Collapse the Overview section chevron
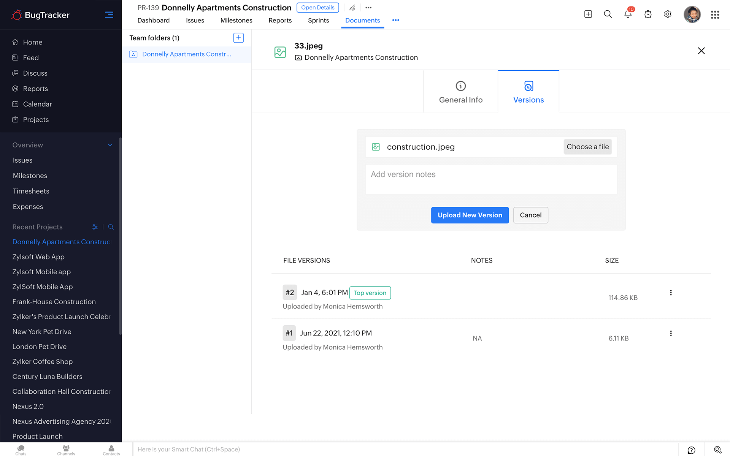 (110, 145)
